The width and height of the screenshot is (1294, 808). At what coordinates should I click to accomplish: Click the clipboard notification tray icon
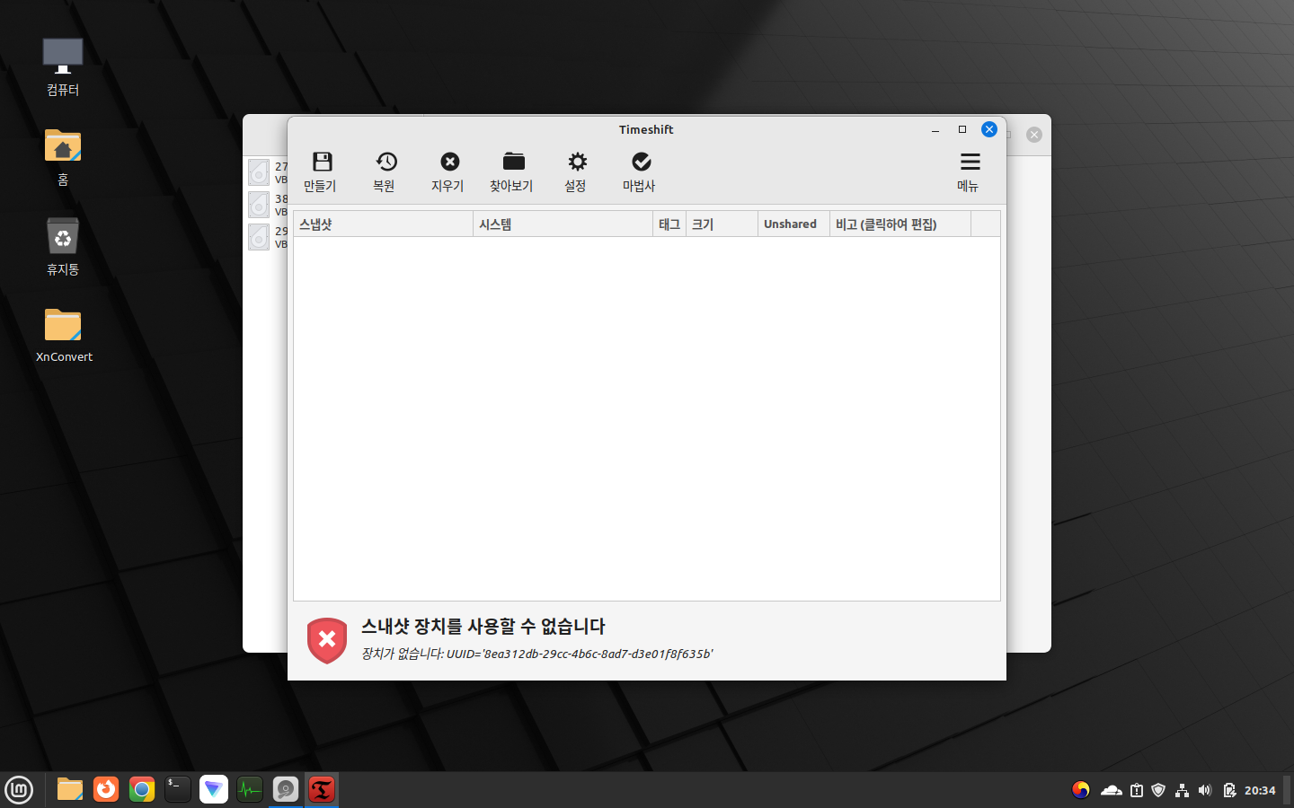click(x=1137, y=790)
